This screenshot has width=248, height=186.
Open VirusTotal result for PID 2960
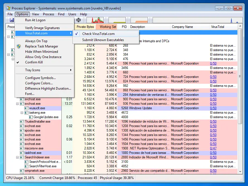(213, 171)
